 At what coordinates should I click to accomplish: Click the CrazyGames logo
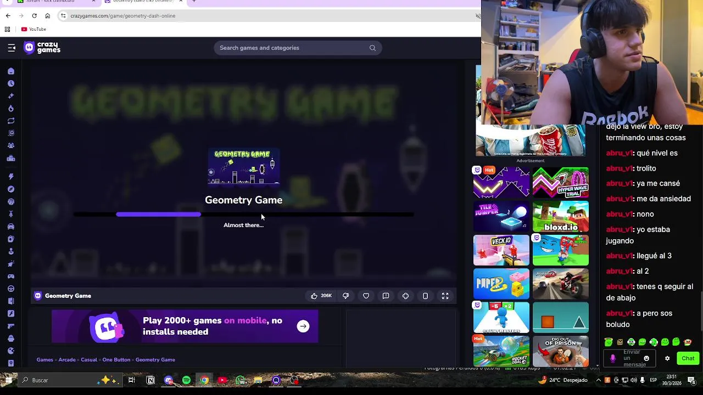coord(42,48)
